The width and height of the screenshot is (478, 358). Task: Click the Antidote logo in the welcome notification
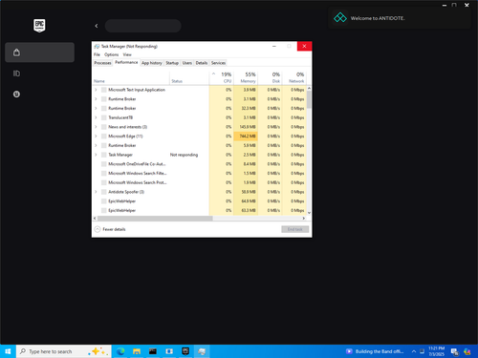[340, 18]
